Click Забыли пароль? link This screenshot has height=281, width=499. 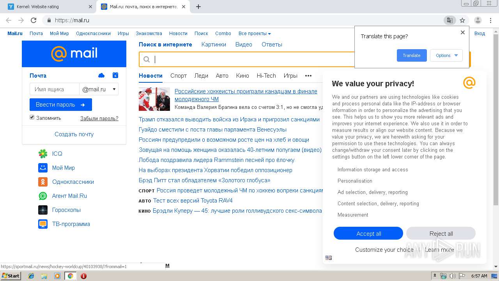click(99, 118)
